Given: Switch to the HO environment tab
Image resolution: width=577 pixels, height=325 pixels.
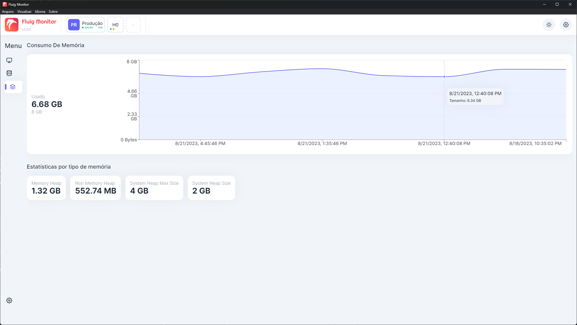Looking at the screenshot, I should (x=115, y=25).
